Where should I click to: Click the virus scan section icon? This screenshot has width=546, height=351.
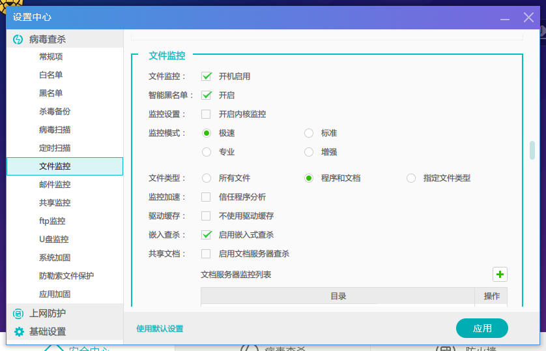click(x=18, y=39)
